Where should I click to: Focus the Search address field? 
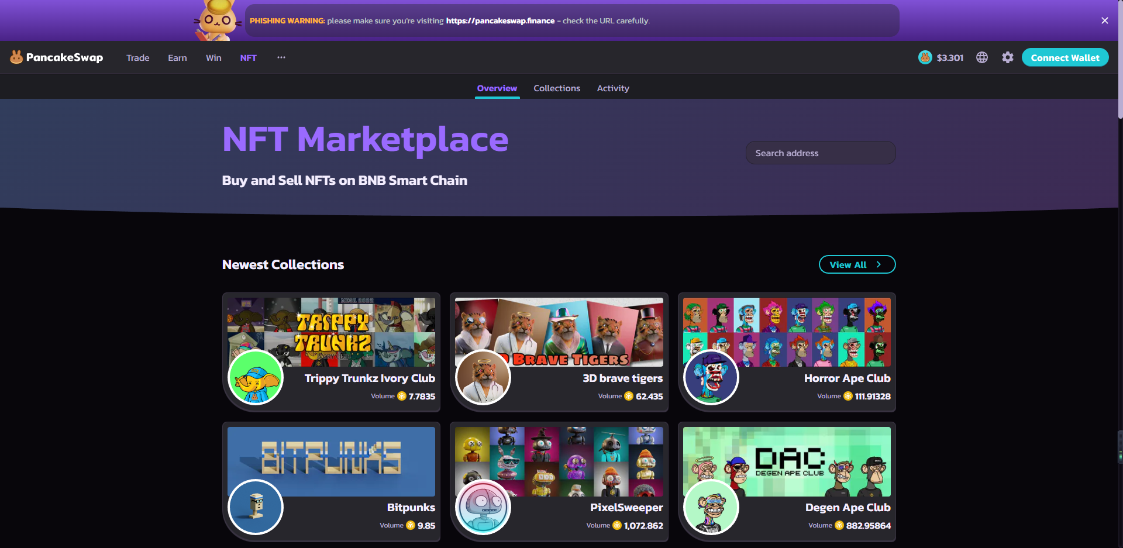coord(820,153)
